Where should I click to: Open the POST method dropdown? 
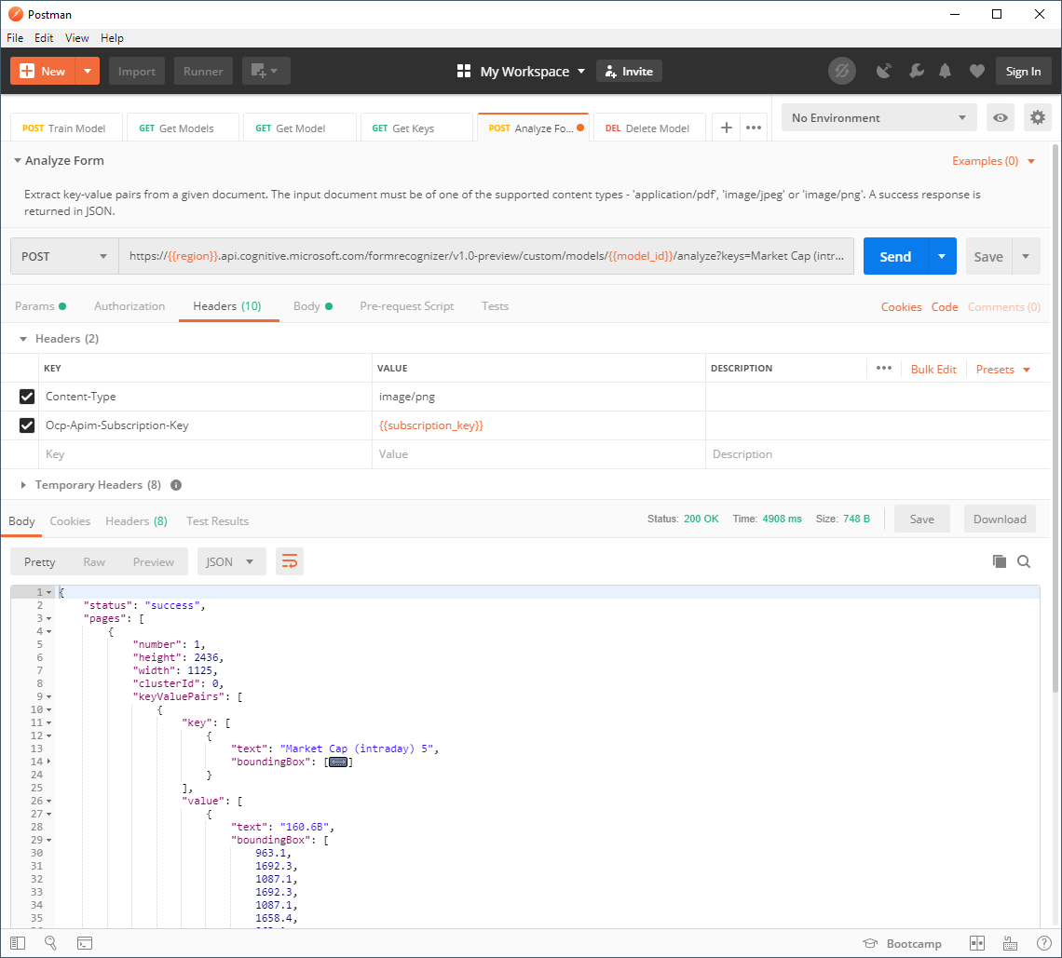click(x=64, y=257)
